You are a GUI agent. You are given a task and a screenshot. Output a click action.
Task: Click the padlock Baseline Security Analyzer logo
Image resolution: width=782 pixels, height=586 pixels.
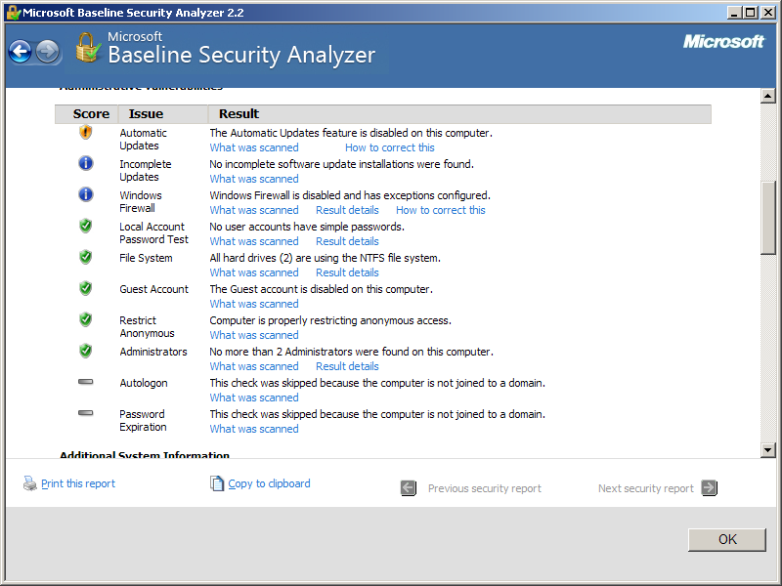pos(88,48)
